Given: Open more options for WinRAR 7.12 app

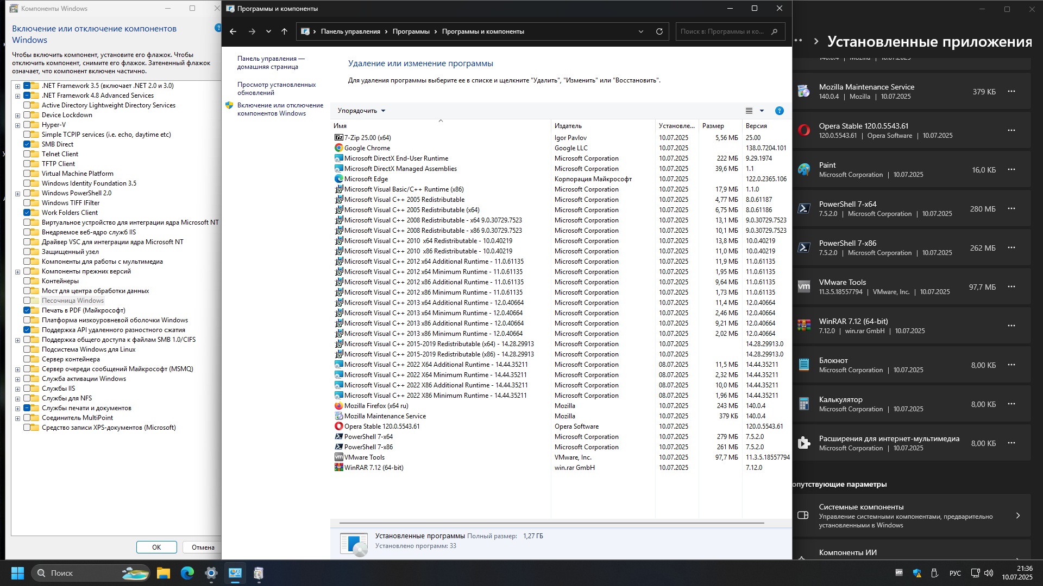Looking at the screenshot, I should coord(1011,326).
